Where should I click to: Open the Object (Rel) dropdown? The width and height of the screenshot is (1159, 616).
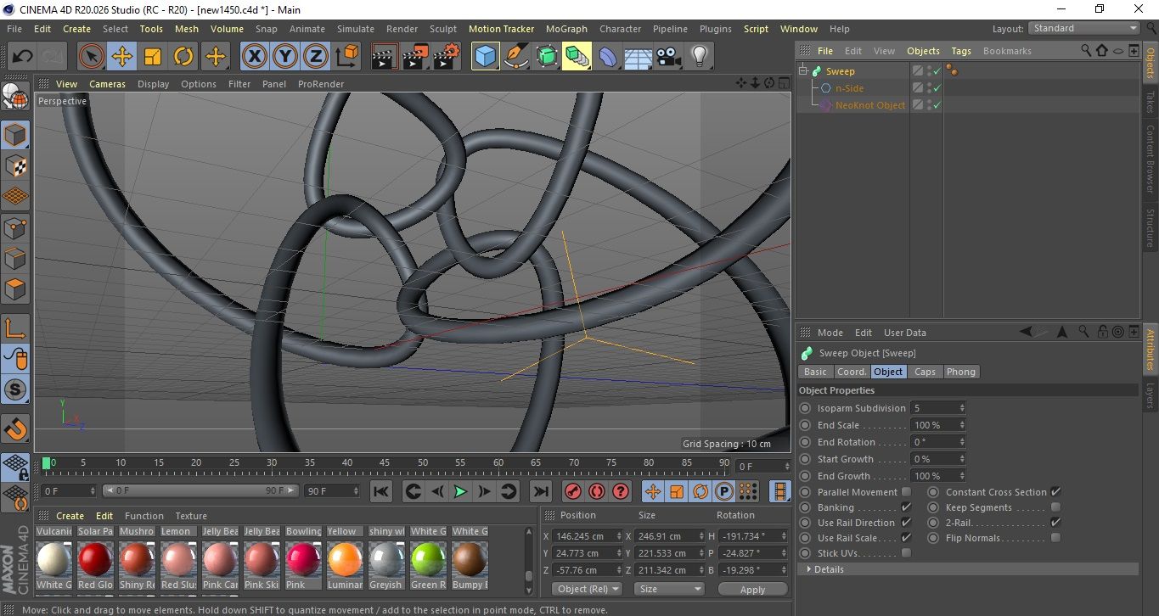pos(587,589)
